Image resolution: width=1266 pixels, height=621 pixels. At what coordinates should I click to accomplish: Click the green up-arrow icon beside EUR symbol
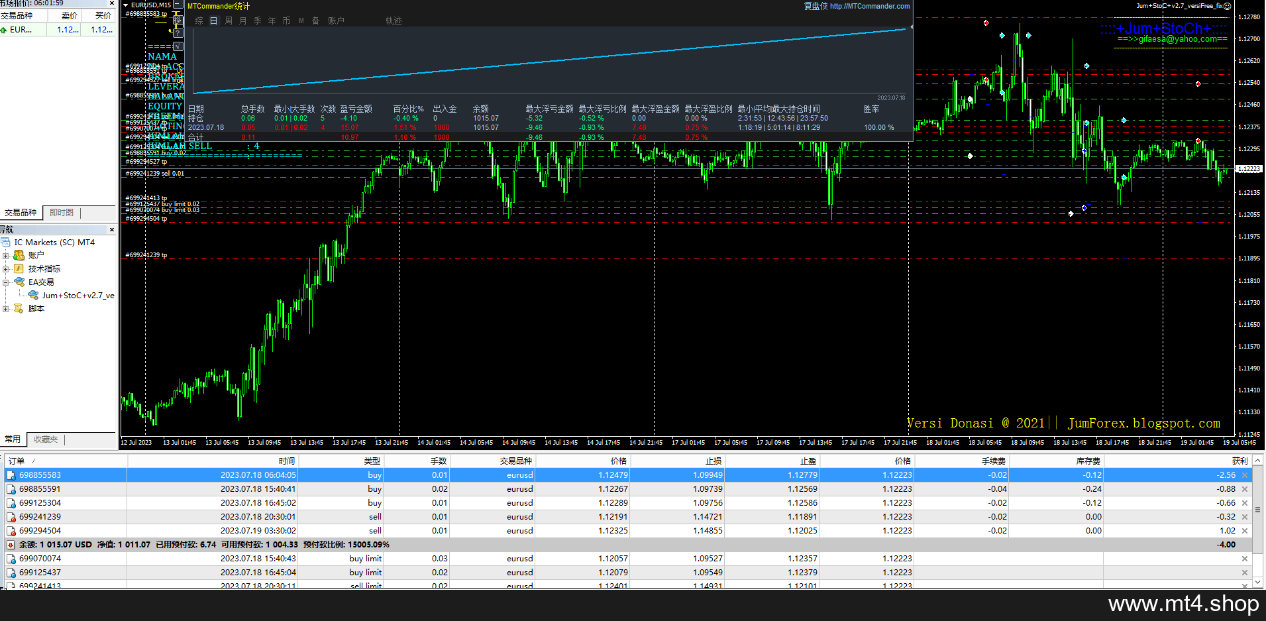coord(4,30)
